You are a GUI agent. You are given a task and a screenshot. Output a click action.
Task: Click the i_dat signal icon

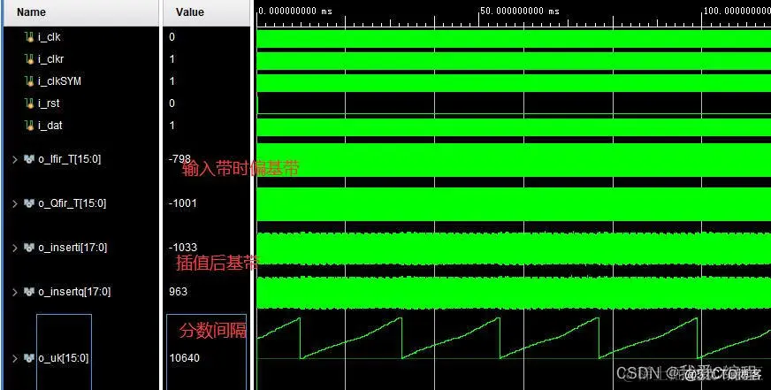(29, 126)
